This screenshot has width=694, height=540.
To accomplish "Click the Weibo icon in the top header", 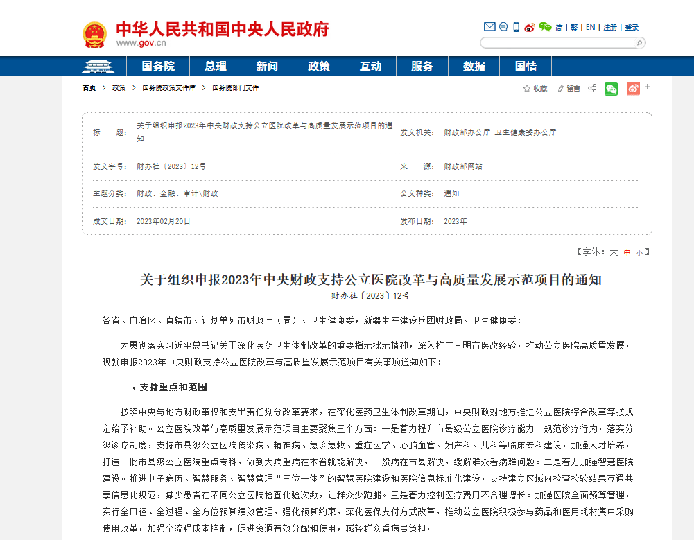I will pyautogui.click(x=530, y=28).
